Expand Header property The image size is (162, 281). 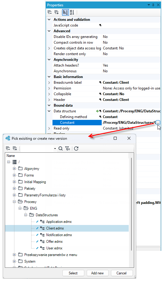pyautogui.click(x=49, y=100)
